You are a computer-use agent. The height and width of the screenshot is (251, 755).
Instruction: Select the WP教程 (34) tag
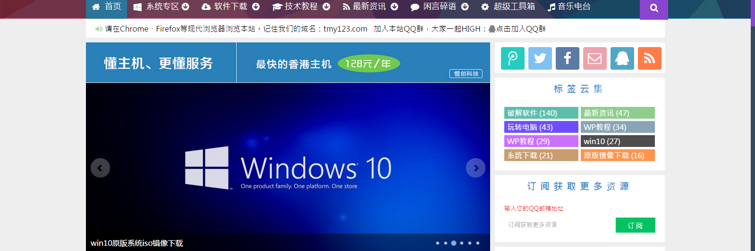(x=618, y=127)
